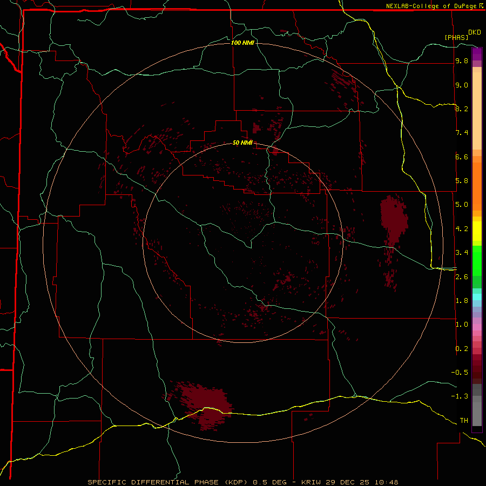
Task: Click the NEXLAB-College of DuPage label
Action: (432, 6)
